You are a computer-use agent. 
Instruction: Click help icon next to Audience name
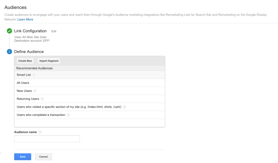coord(40,132)
